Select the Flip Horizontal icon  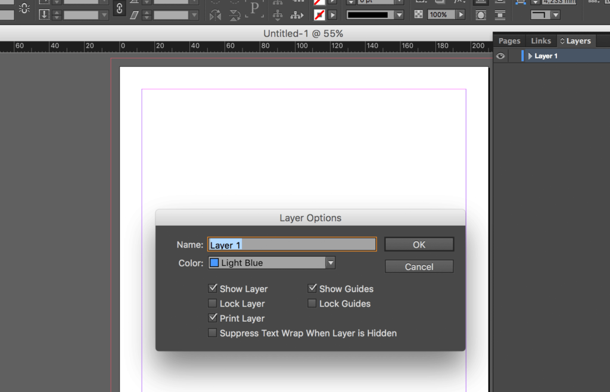point(214,15)
